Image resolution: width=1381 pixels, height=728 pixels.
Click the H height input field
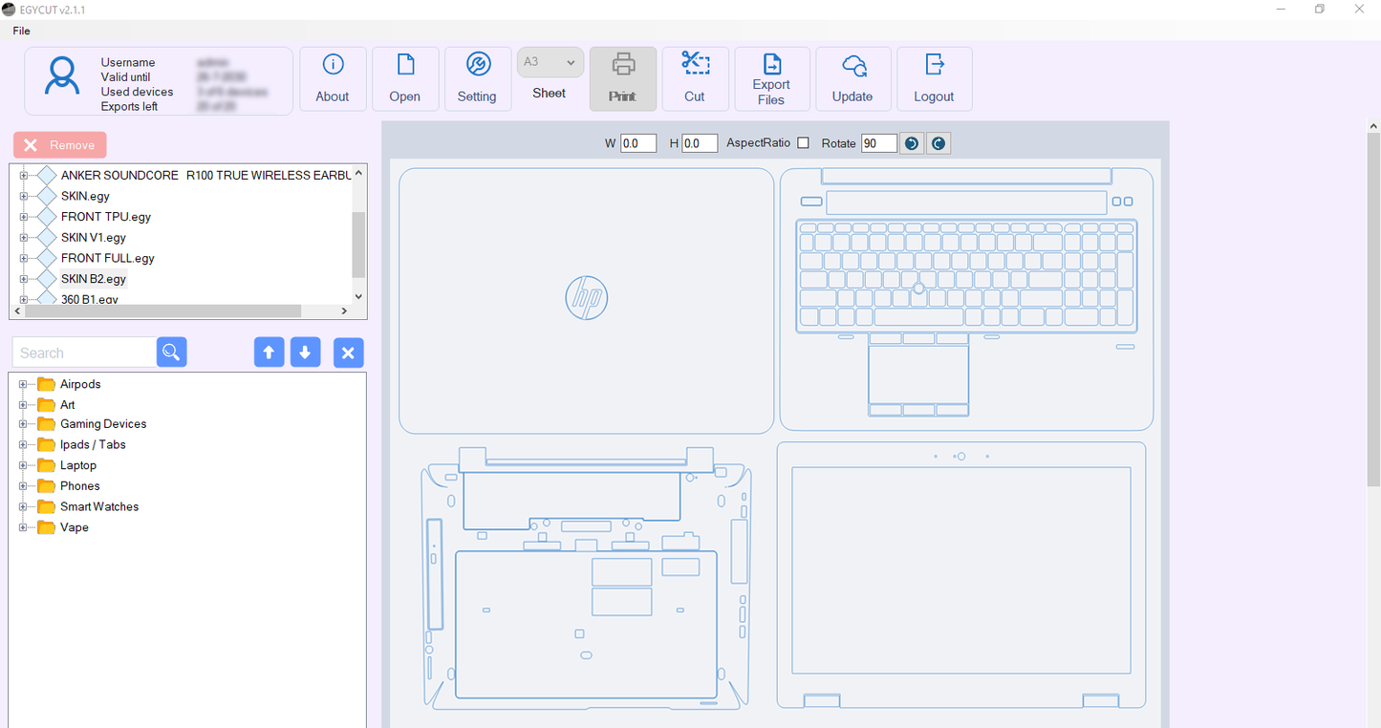700,143
